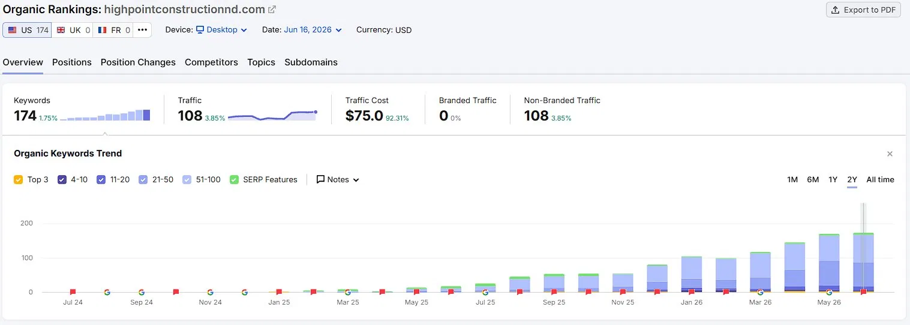Image resolution: width=910 pixels, height=325 pixels.
Task: Select the US flag database
Action: tap(28, 30)
